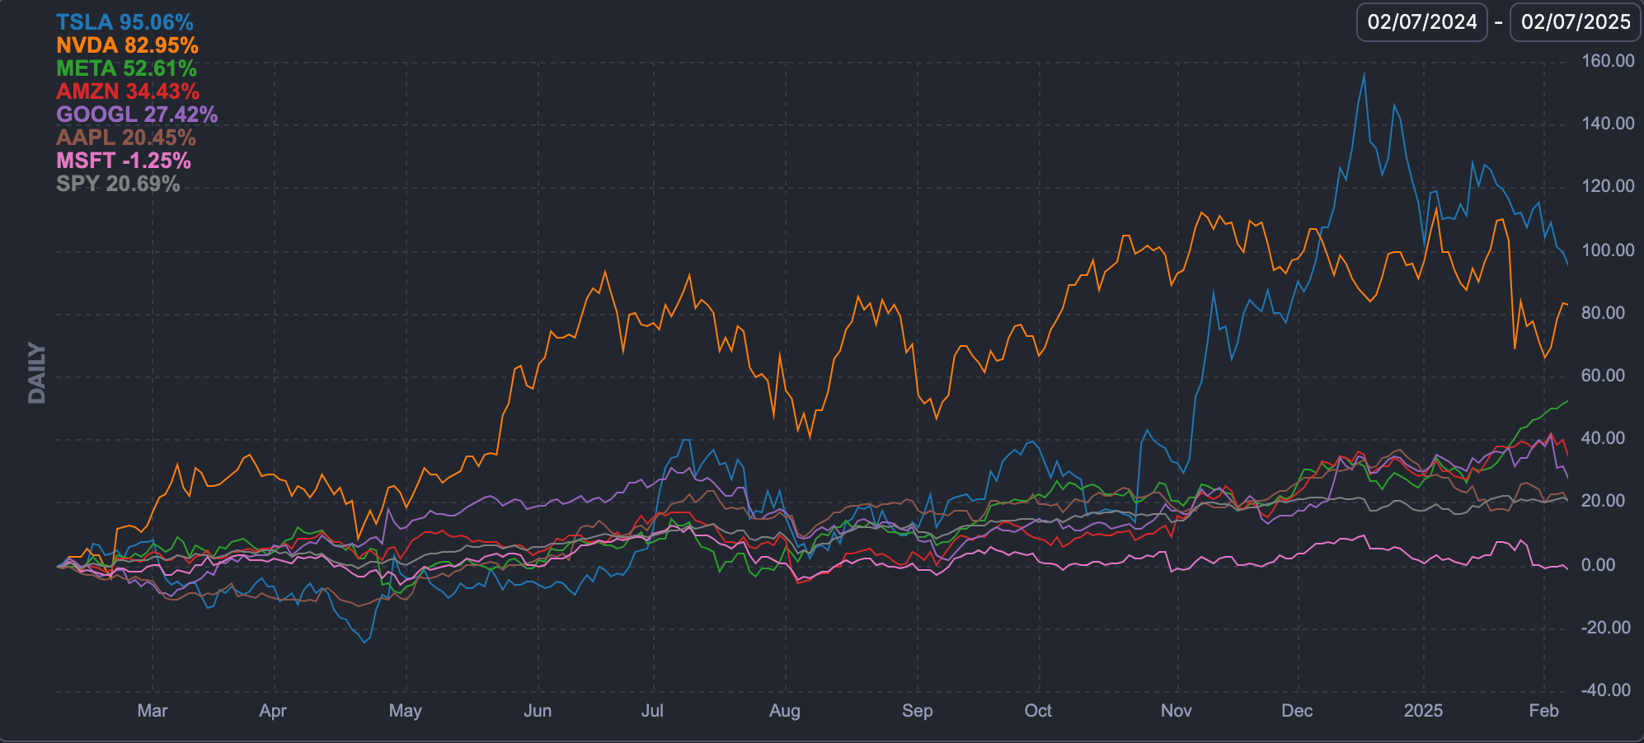Click the Feb label on the time axis

[x=1543, y=711]
